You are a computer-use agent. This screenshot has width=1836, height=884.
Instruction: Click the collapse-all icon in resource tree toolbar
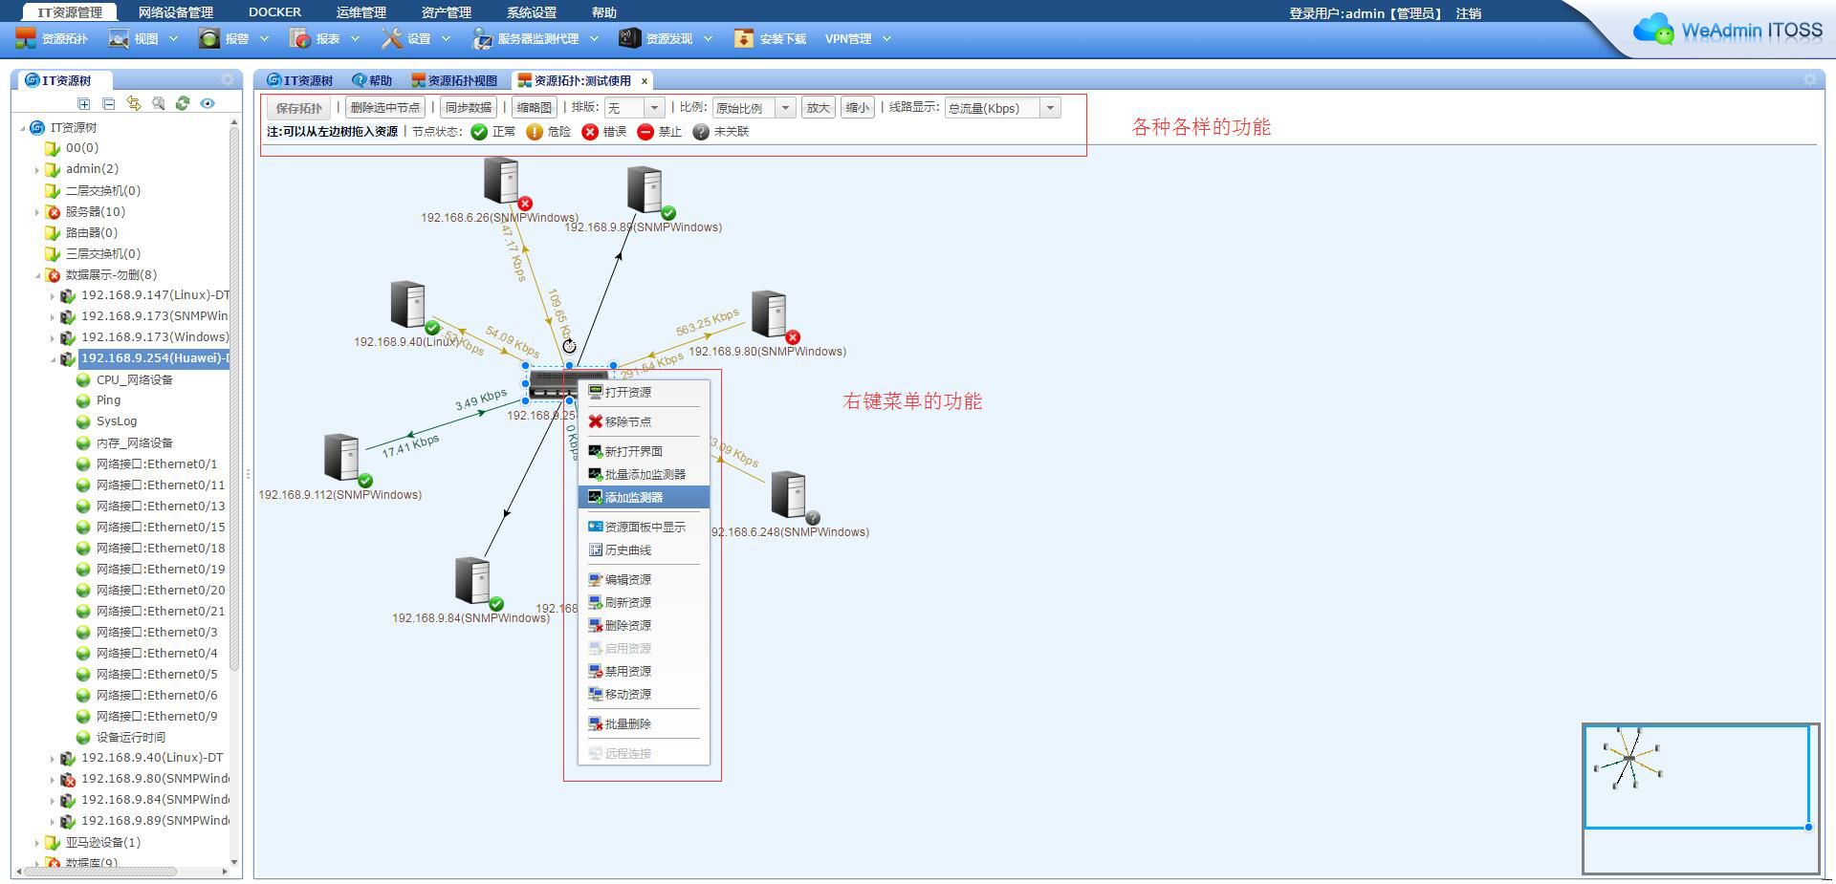click(x=108, y=103)
